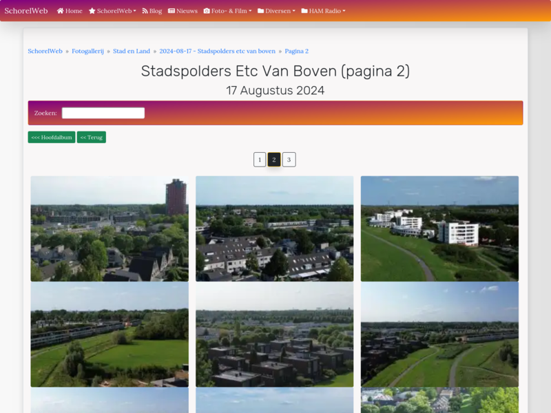
Task: Click the heading Stadspolders Etc Van Boven (pagina 2)
Action: click(275, 72)
